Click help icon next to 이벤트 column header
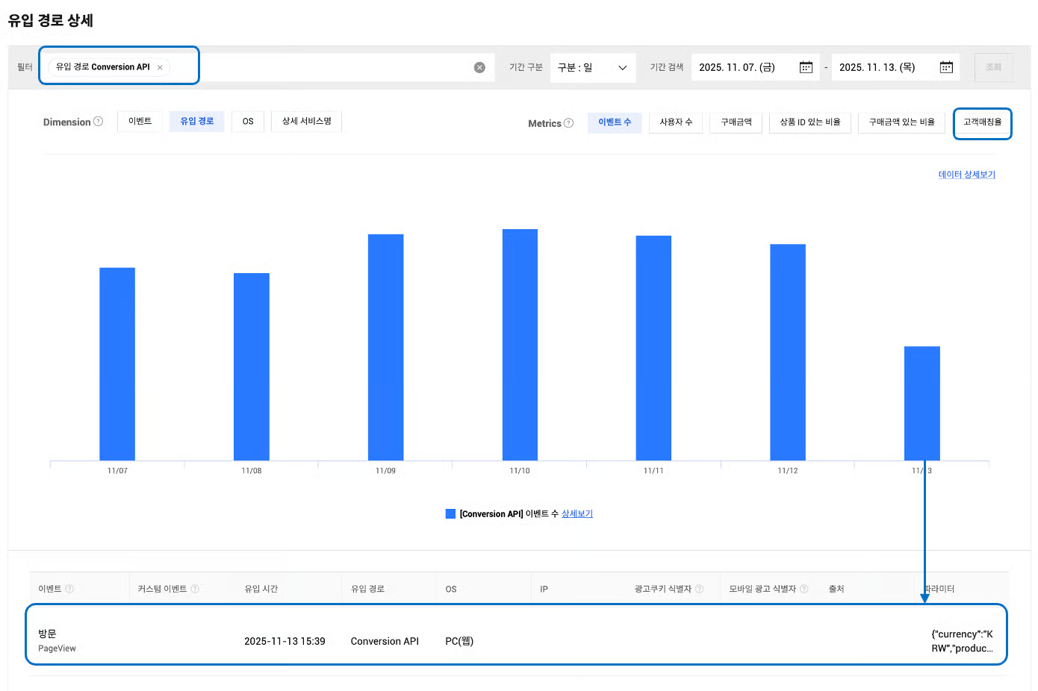This screenshot has height=691, width=1038. pyautogui.click(x=69, y=589)
